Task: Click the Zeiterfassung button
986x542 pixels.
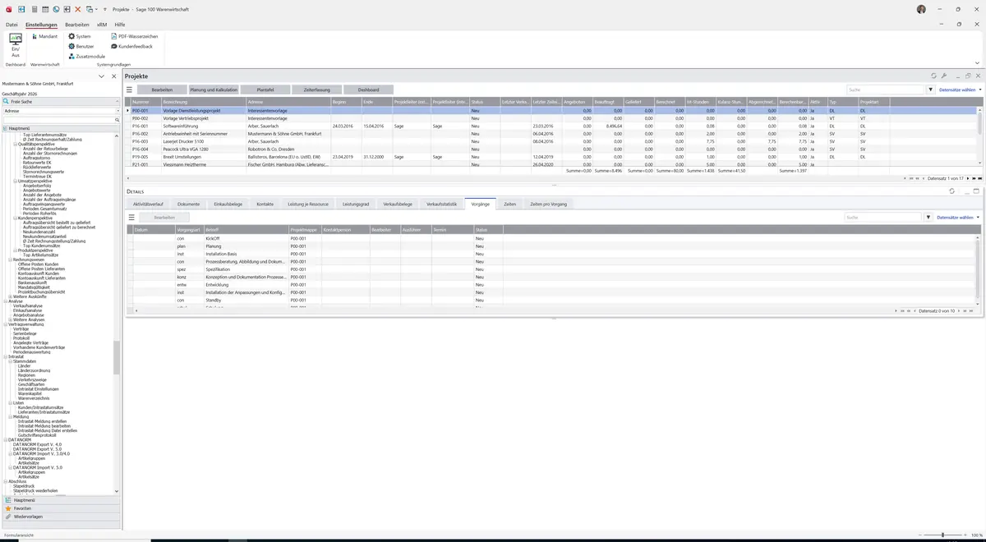Action: pos(317,90)
